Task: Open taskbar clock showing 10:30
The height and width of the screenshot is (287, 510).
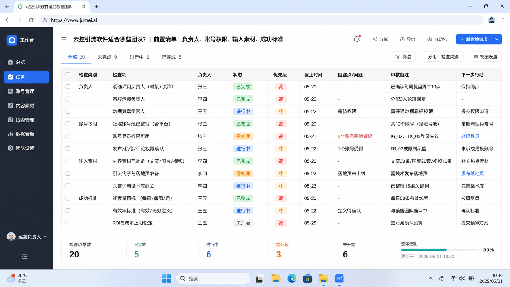Action: [491, 278]
